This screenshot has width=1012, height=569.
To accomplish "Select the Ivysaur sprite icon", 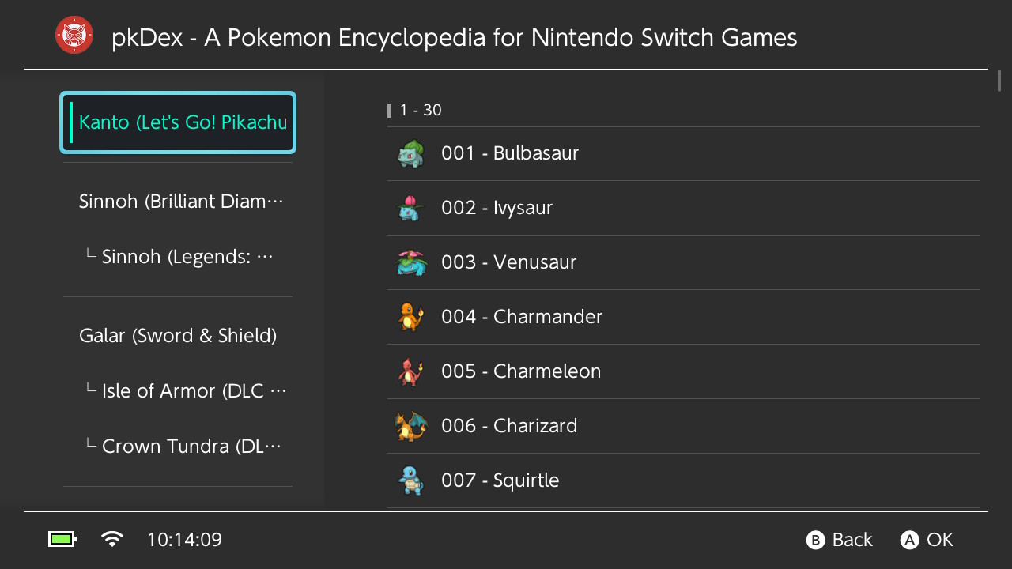I will pyautogui.click(x=411, y=208).
